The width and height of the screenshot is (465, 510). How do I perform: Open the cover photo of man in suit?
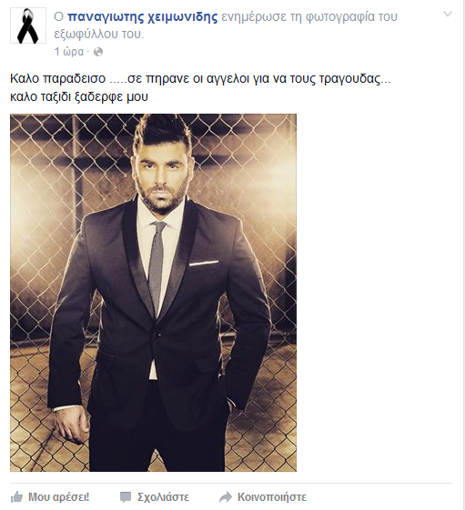154,293
